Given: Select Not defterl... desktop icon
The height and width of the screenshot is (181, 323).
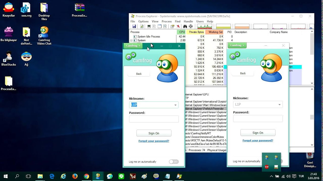Looking at the screenshot, I should [x=26, y=36].
